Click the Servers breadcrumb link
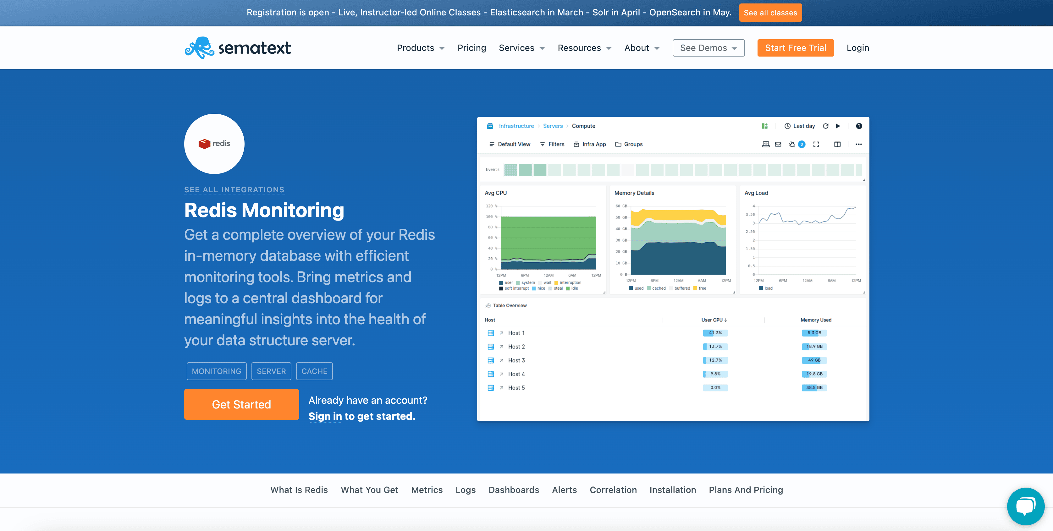Viewport: 1053px width, 531px height. 553,126
